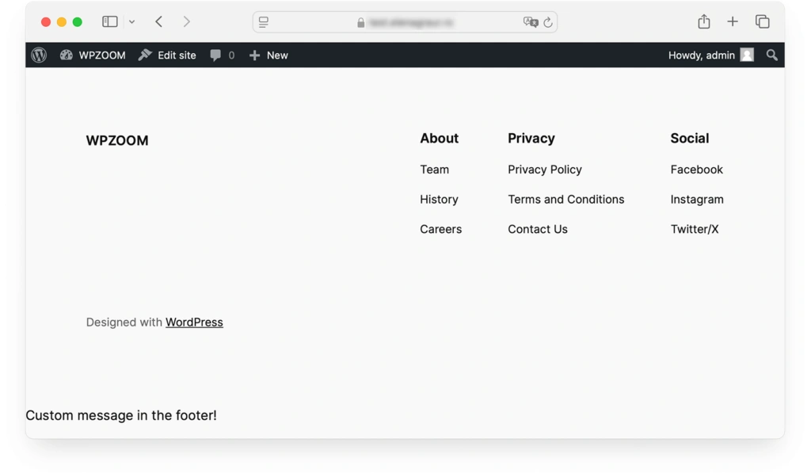This screenshot has height=473, width=811.
Task: Open the comments bubble icon showing 0
Action: point(215,55)
